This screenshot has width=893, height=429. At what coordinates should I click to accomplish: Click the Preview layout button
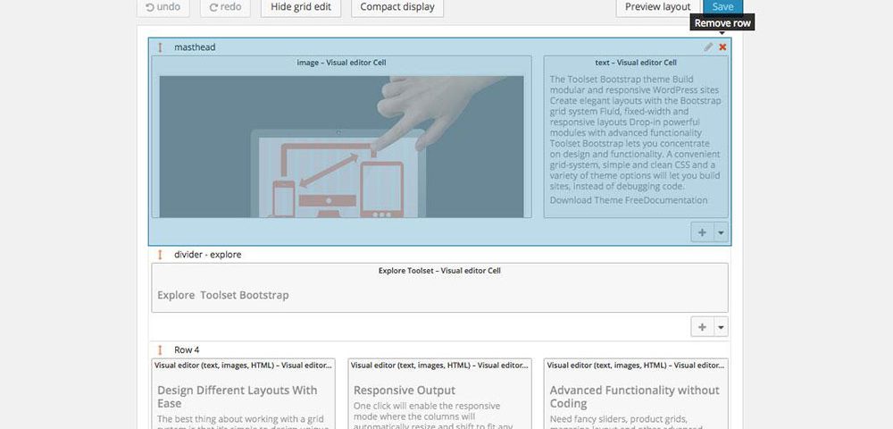[x=657, y=7]
